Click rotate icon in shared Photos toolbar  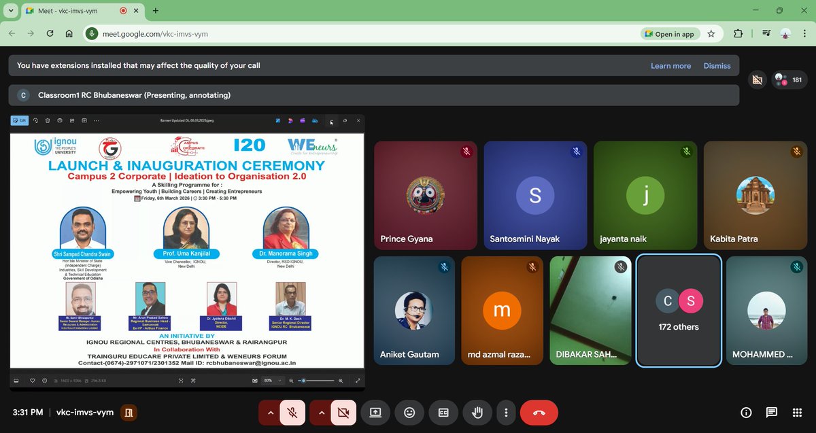click(36, 120)
